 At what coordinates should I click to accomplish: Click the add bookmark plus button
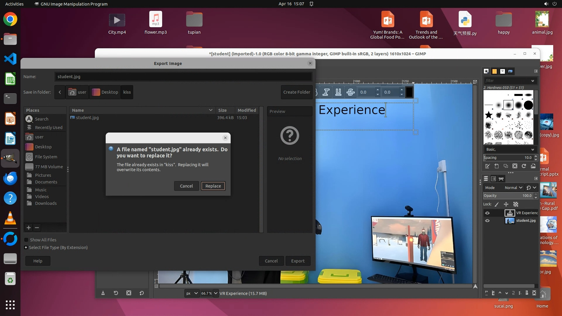click(x=29, y=228)
